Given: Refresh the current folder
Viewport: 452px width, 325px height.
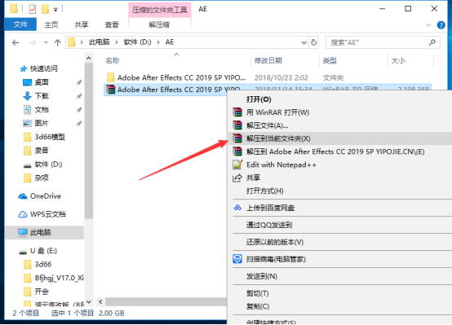Looking at the screenshot, I should click(313, 42).
